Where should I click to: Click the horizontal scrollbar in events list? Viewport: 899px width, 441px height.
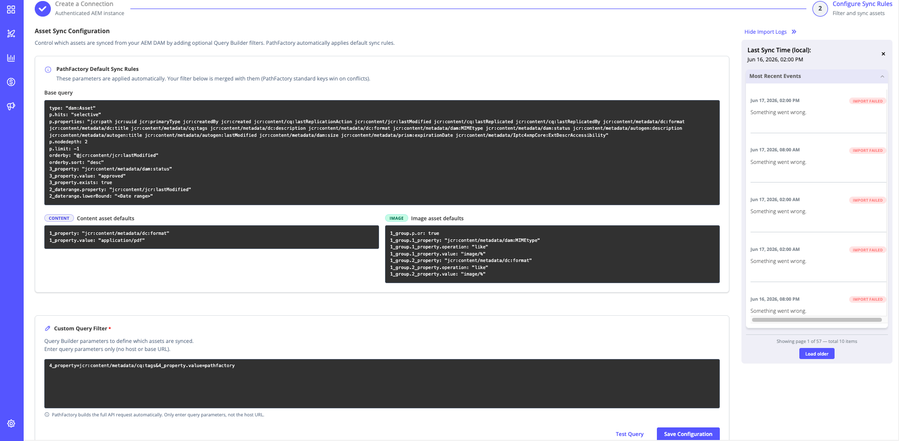click(x=816, y=320)
